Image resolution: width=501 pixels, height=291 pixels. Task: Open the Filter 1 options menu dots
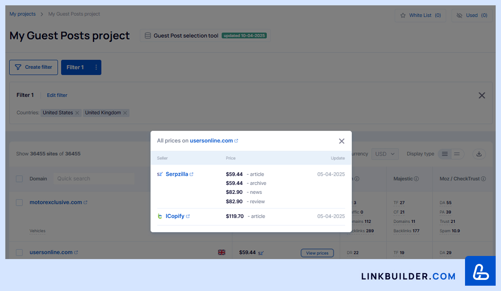pyautogui.click(x=96, y=67)
